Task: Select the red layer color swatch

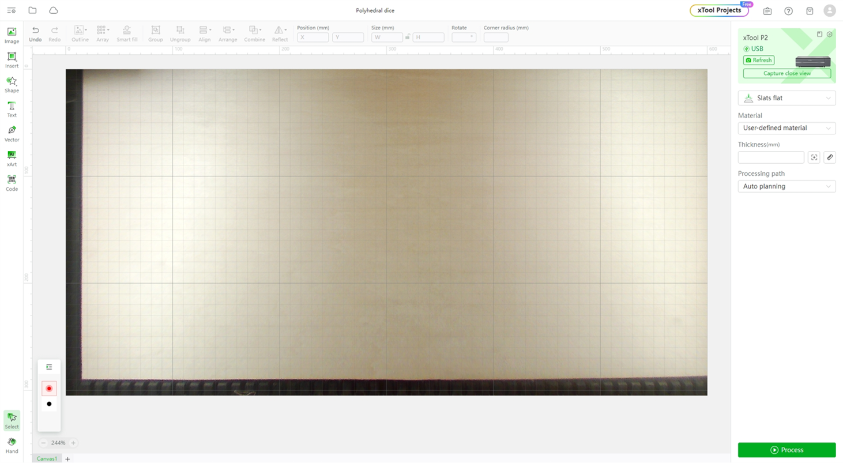Action: pos(49,389)
